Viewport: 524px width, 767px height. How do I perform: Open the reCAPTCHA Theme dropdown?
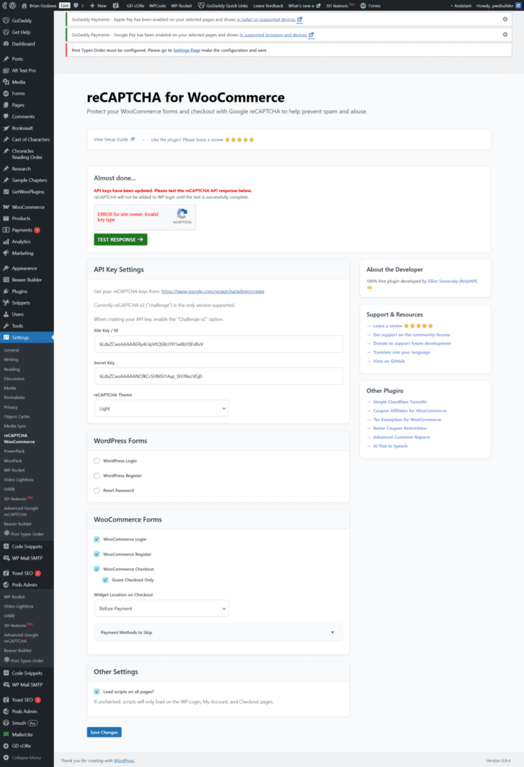[x=161, y=408]
